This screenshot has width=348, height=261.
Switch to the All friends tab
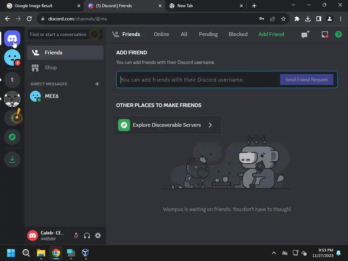184,34
